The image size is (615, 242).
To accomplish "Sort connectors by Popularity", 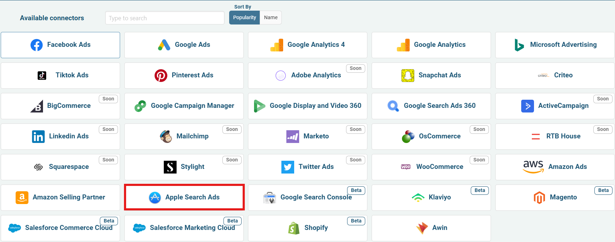I will 244,18.
